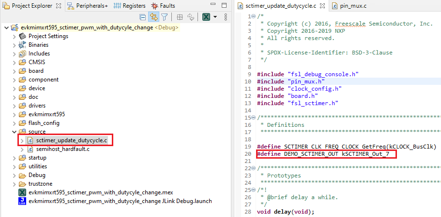441x217 pixels.
Task: Open dropdown arrow beside Config Tools icon
Action: coord(215,17)
